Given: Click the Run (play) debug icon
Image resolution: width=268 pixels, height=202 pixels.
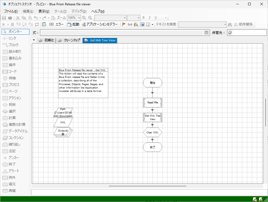Looking at the screenshot, I should pos(4,24).
